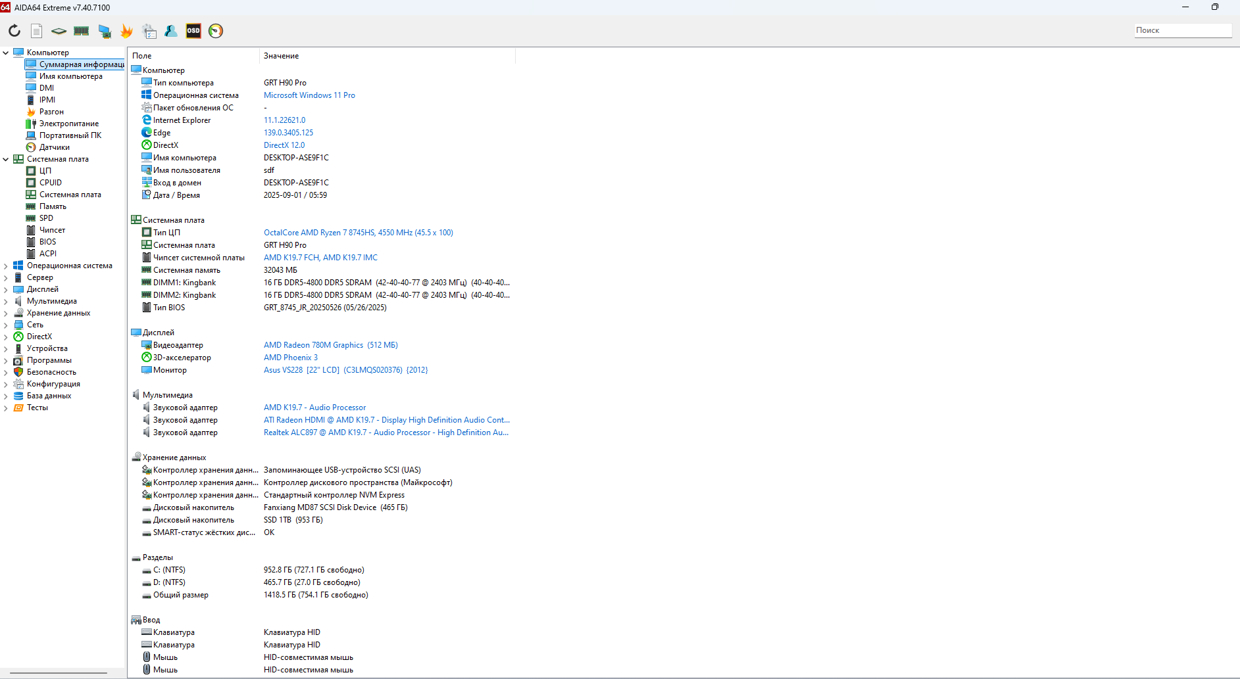Viewport: 1240px width, 679px height.
Task: Focus the Поиск search field
Action: (1183, 30)
